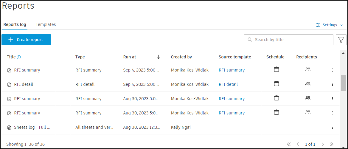
Task: Click the filter funnel icon
Action: (x=341, y=40)
